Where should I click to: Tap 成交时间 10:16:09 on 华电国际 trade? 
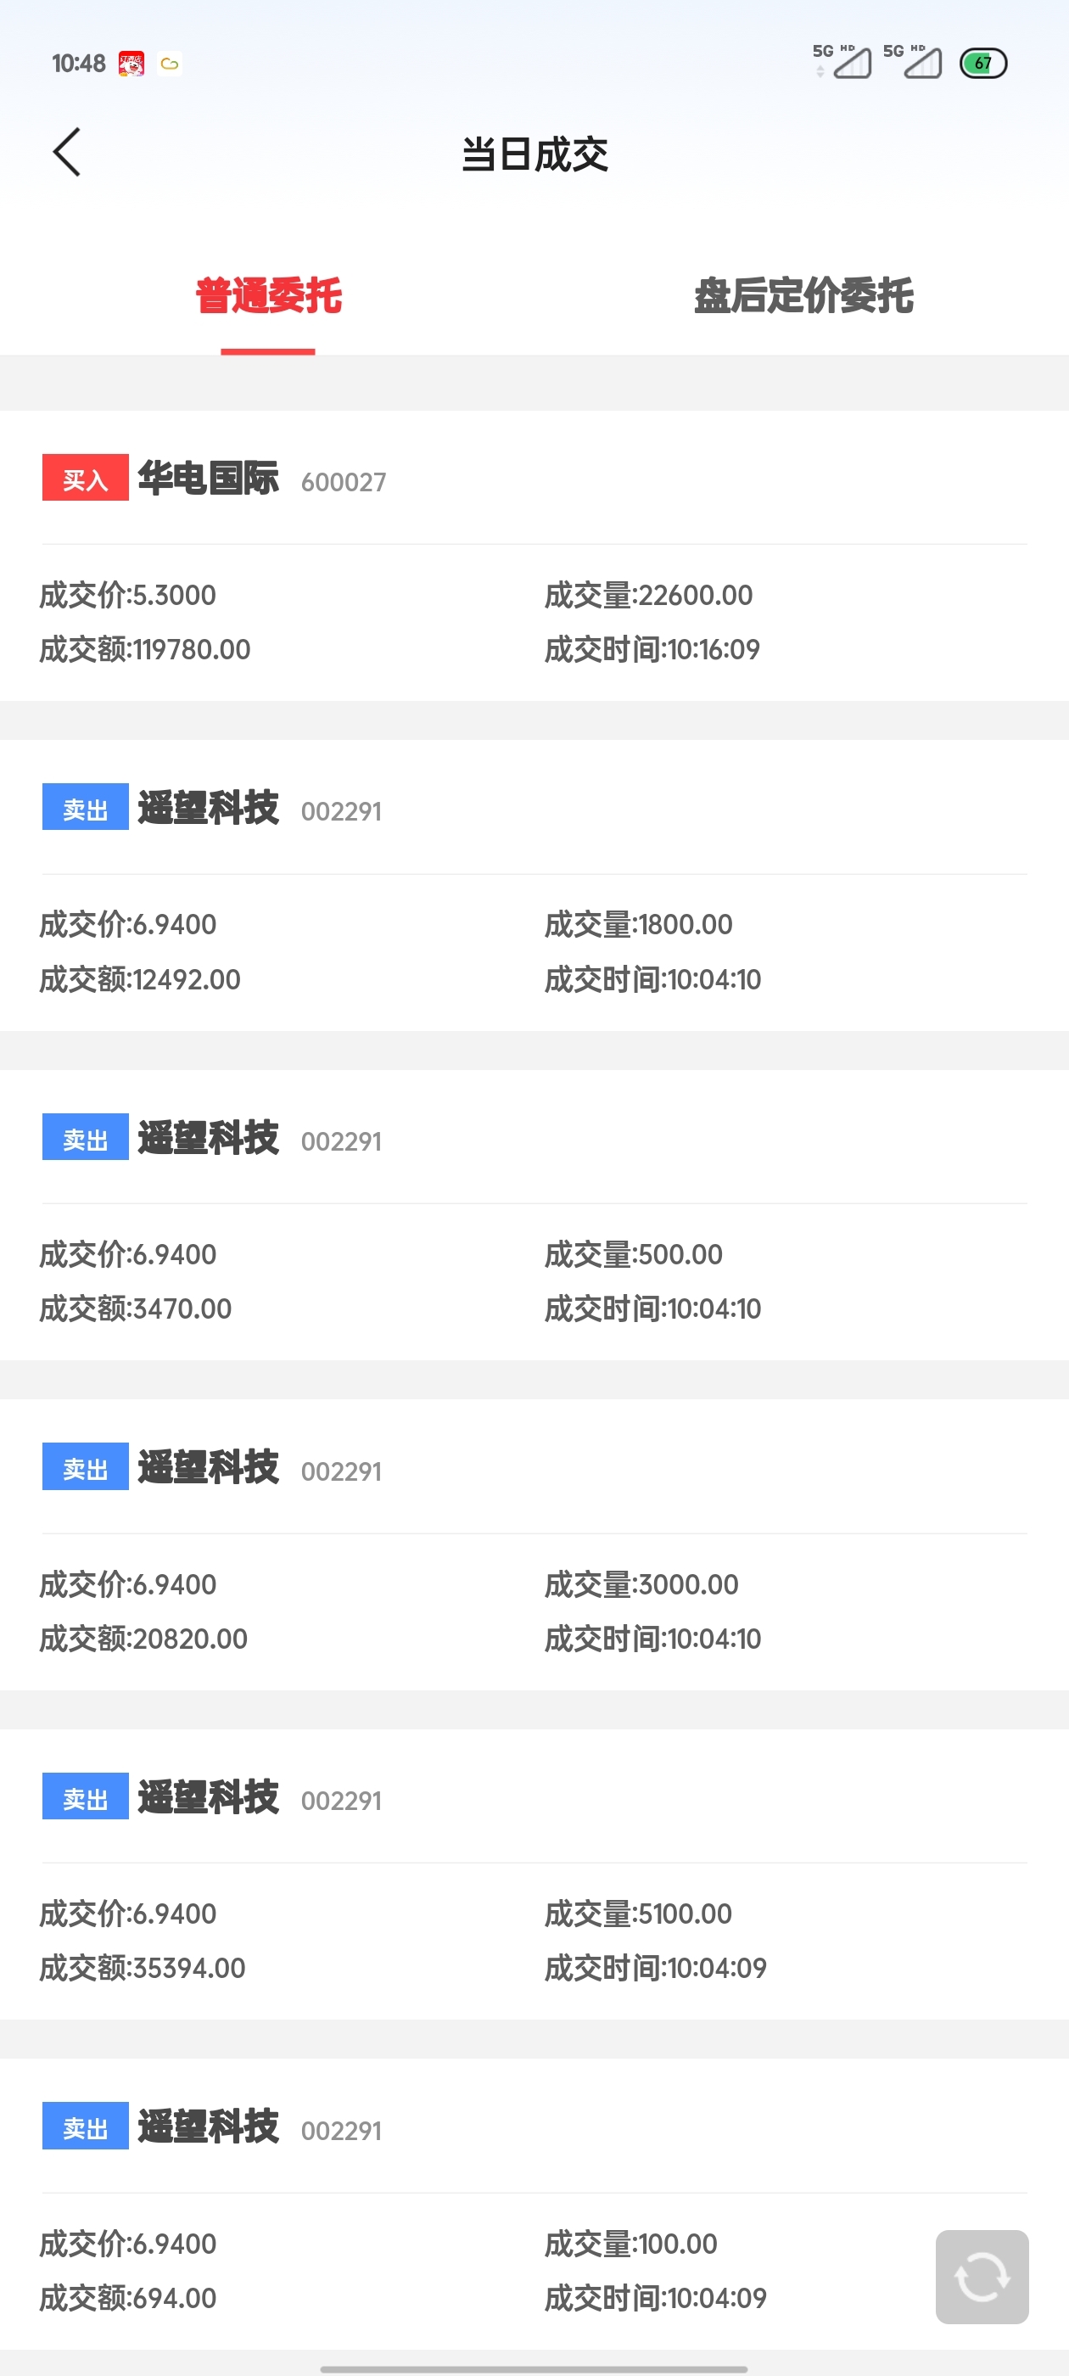click(652, 649)
